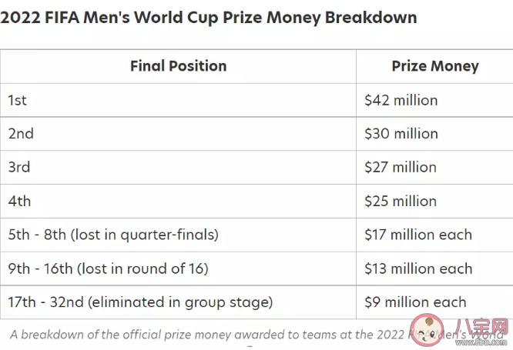Viewport: 513px width, 350px height.
Task: Select the Final Position column header
Action: coord(178,66)
